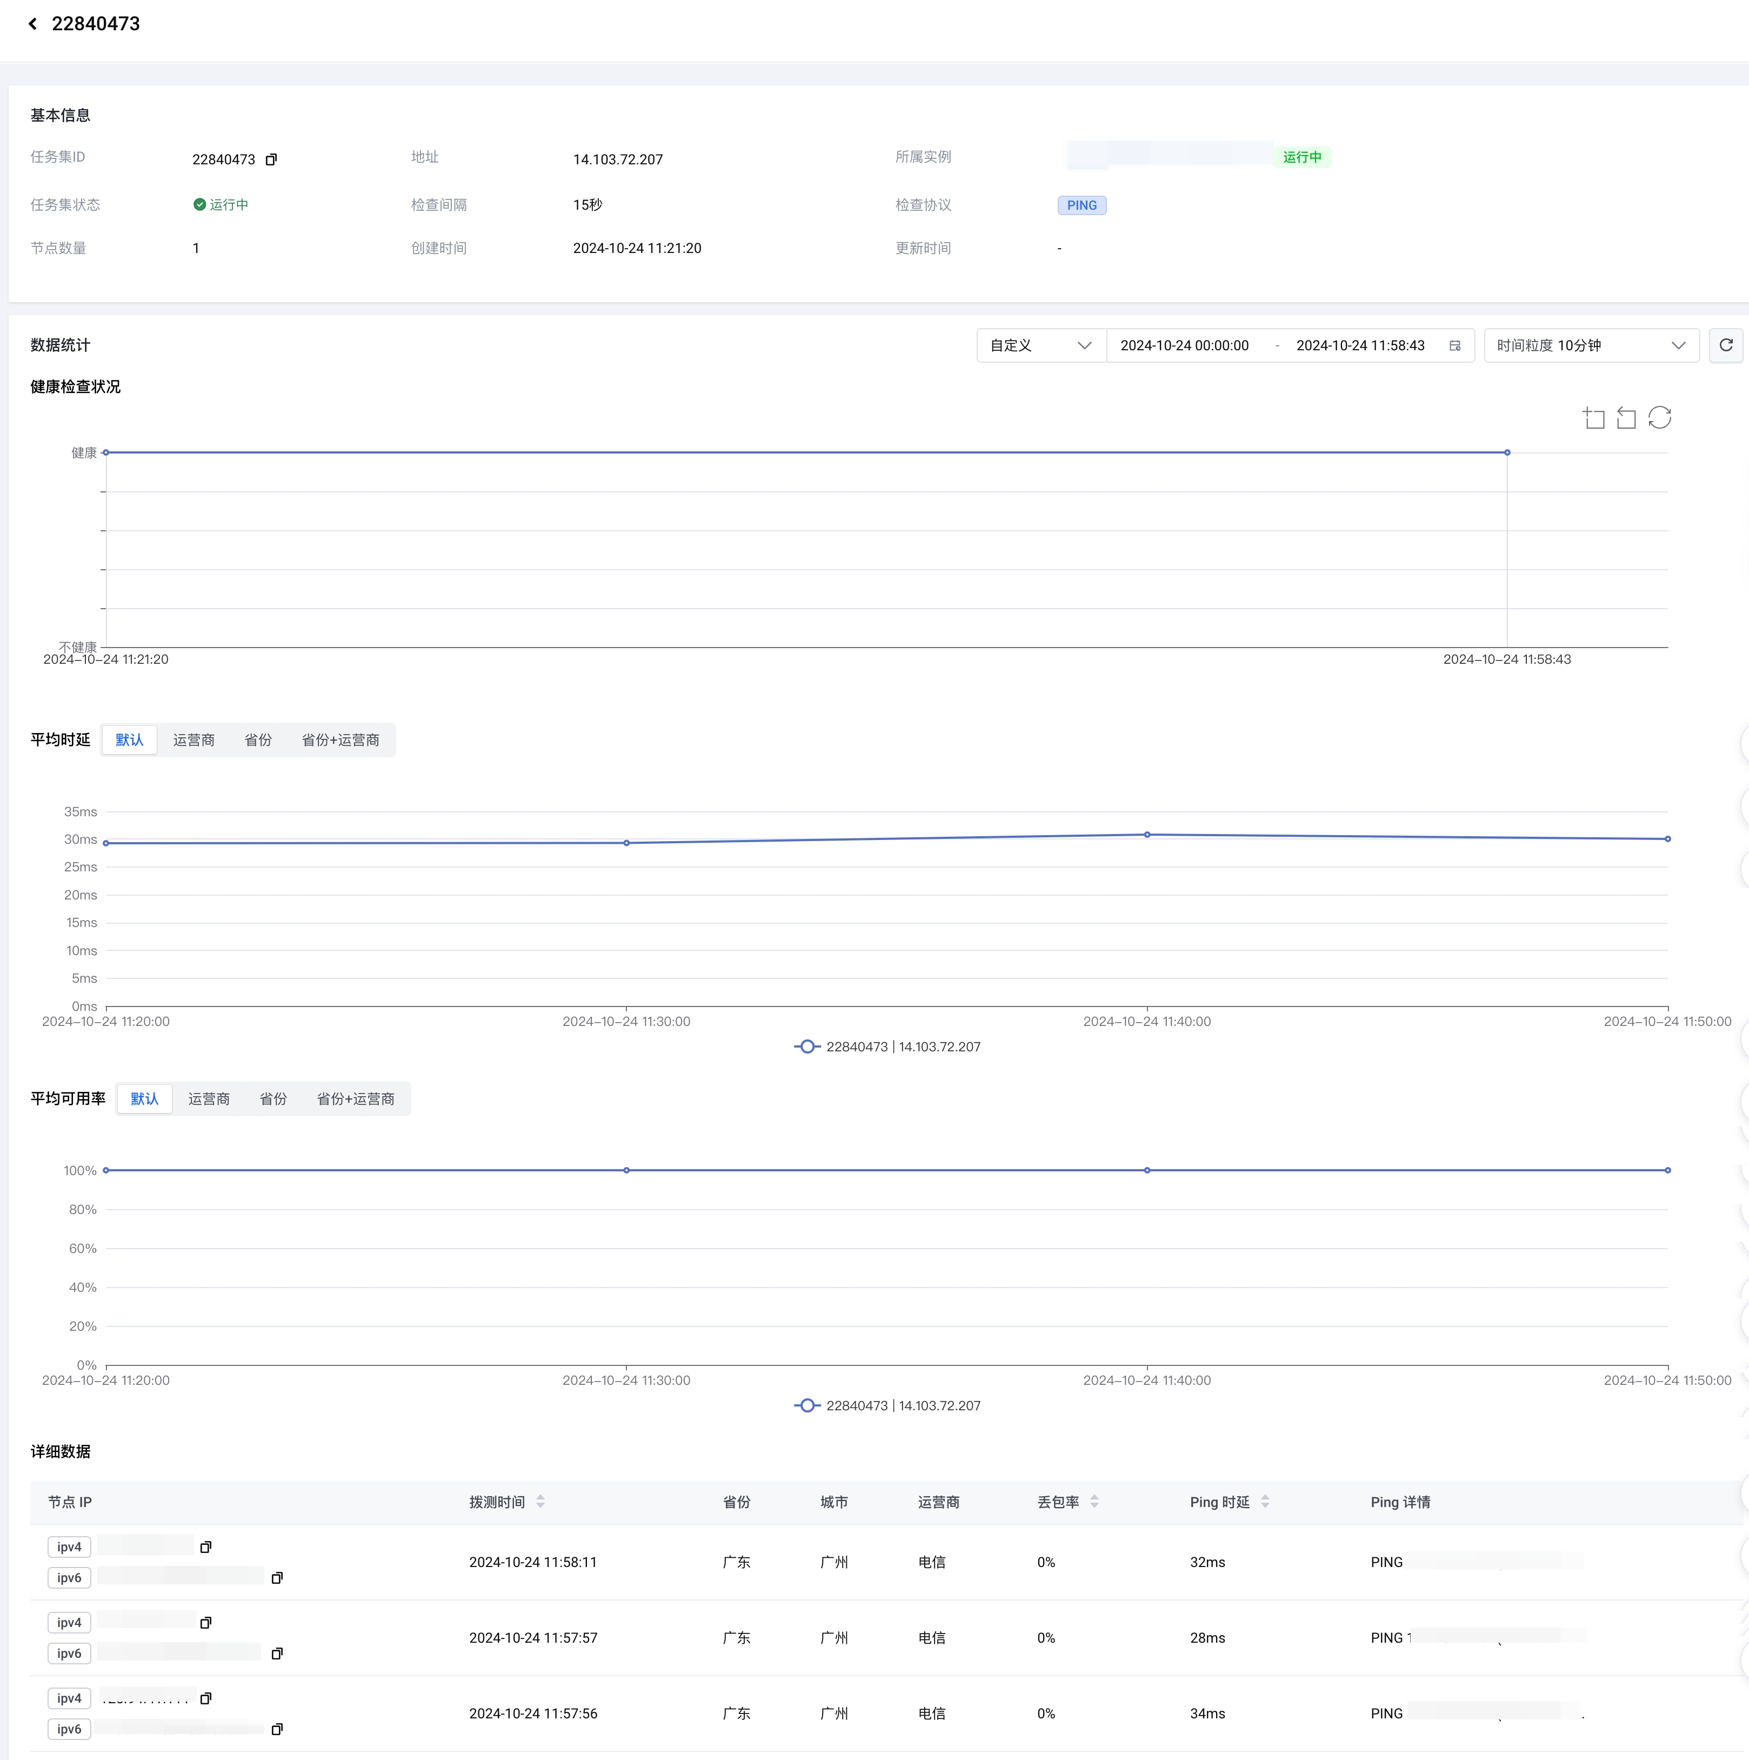Screen dimensions: 1749x1760
Task: Copy the task set ID 22840473
Action: 271,159
